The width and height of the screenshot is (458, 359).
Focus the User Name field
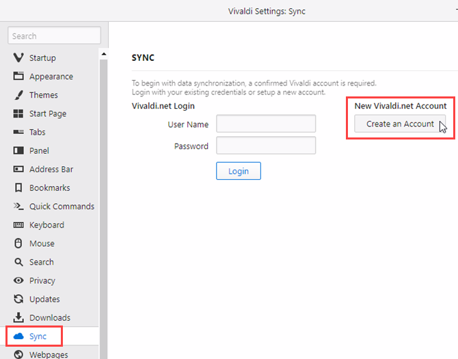point(266,124)
